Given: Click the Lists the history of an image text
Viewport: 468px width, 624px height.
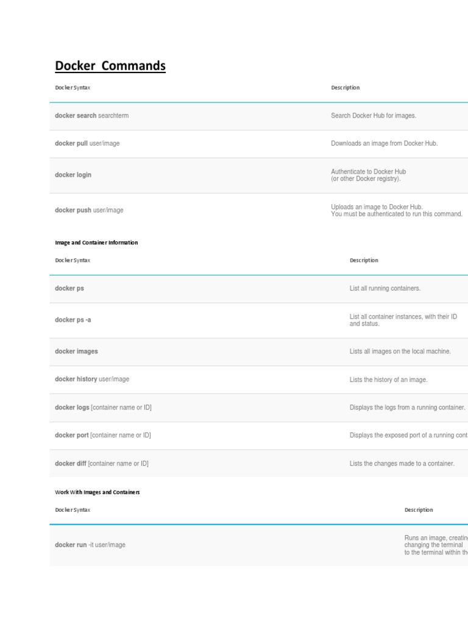Looking at the screenshot, I should click(x=389, y=380).
